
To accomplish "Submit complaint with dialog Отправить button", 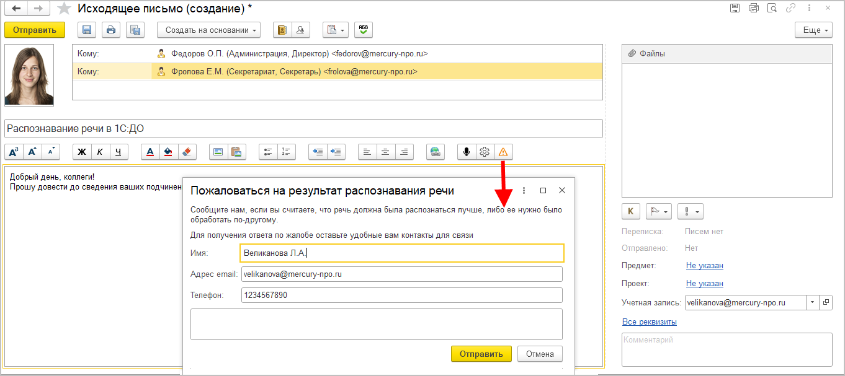I will pyautogui.click(x=481, y=354).
